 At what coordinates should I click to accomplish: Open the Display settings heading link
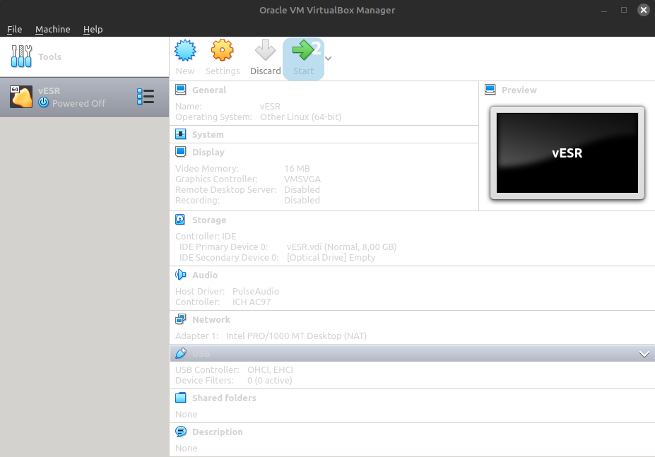tap(208, 153)
